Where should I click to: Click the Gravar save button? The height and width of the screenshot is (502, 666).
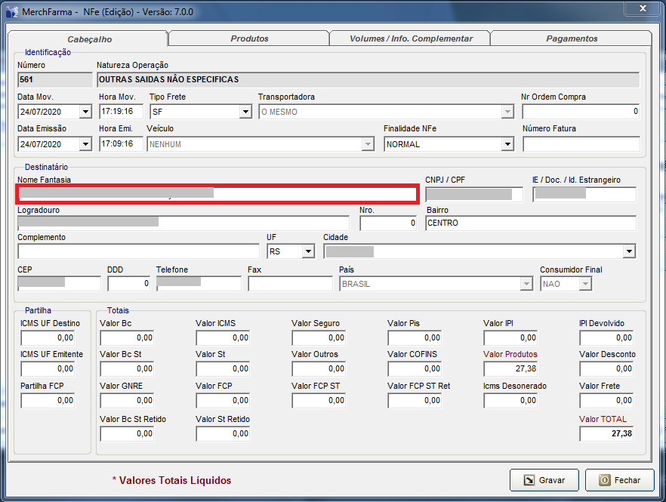pyautogui.click(x=544, y=479)
